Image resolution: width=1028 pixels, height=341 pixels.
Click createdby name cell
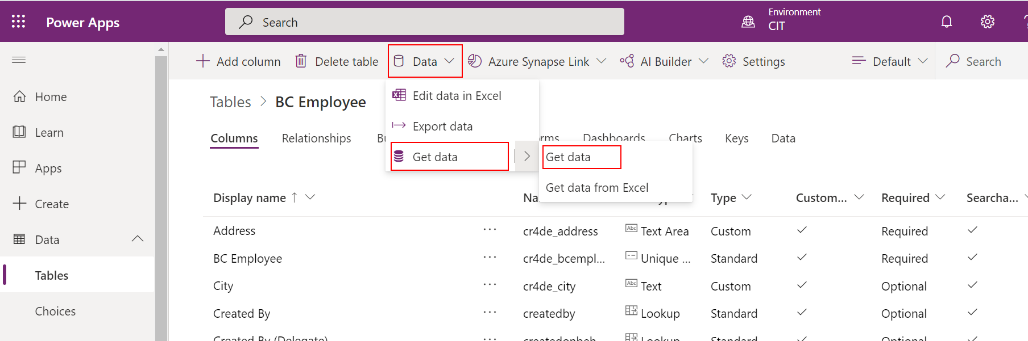coord(549,314)
